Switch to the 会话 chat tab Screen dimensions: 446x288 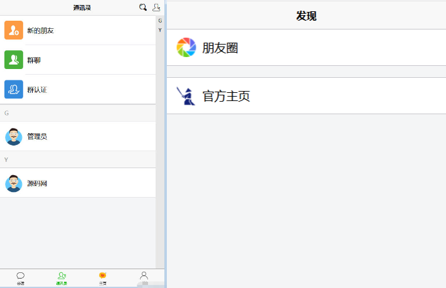[x=21, y=279]
